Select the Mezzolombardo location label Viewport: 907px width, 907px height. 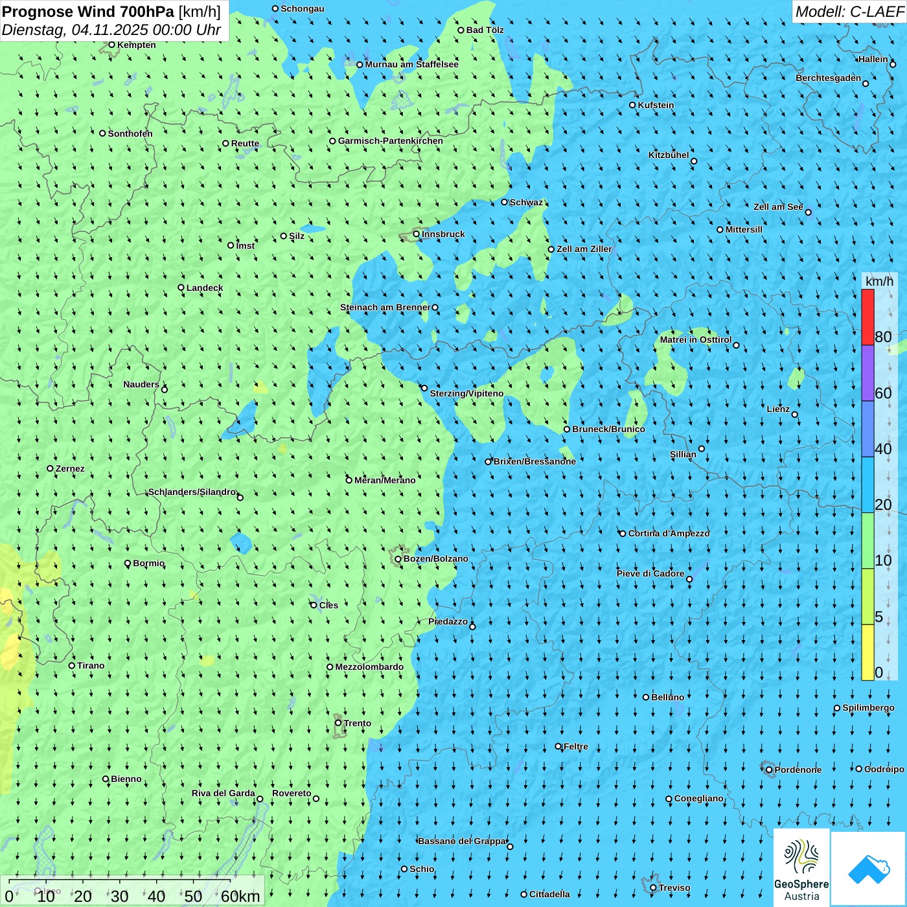click(369, 667)
